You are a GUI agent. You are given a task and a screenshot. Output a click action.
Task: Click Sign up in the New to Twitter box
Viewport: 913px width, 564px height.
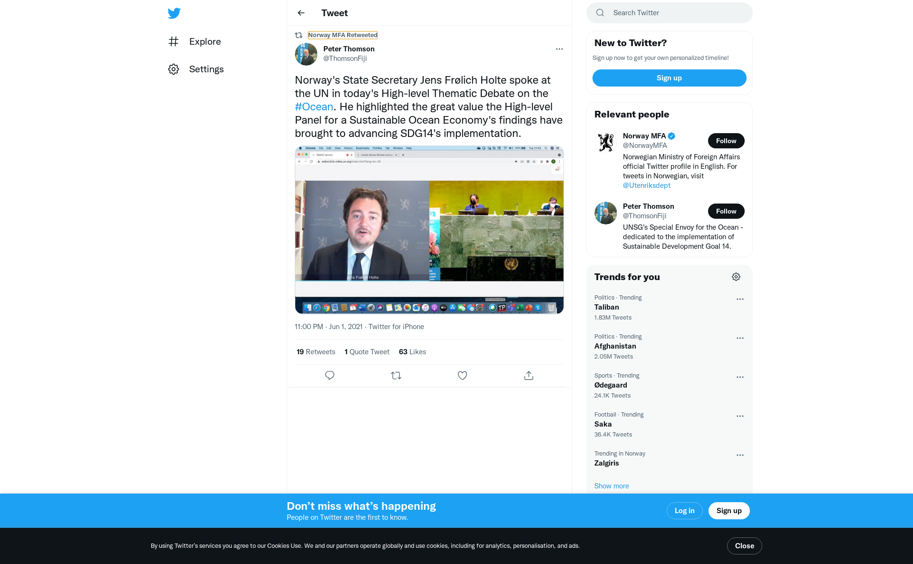[x=670, y=78]
